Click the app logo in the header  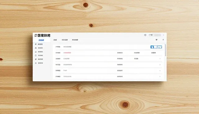click(x=42, y=35)
